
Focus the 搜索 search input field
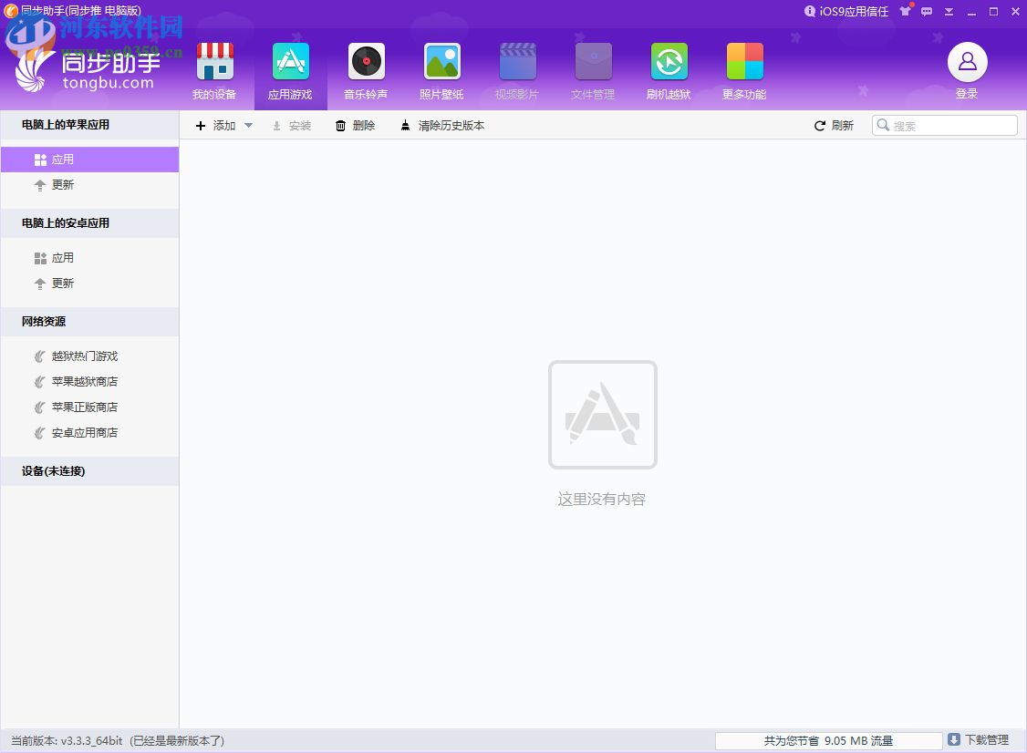click(945, 126)
